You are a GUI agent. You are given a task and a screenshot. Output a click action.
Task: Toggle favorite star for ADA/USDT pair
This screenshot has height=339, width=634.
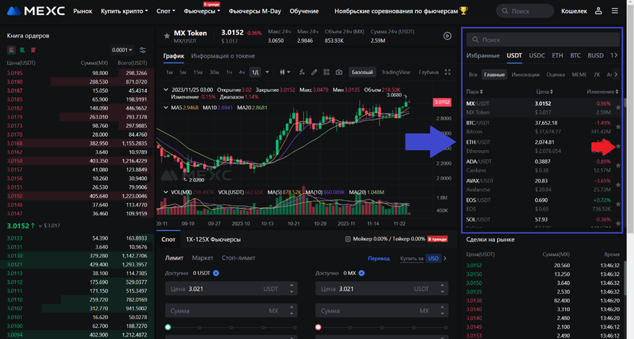point(618,166)
